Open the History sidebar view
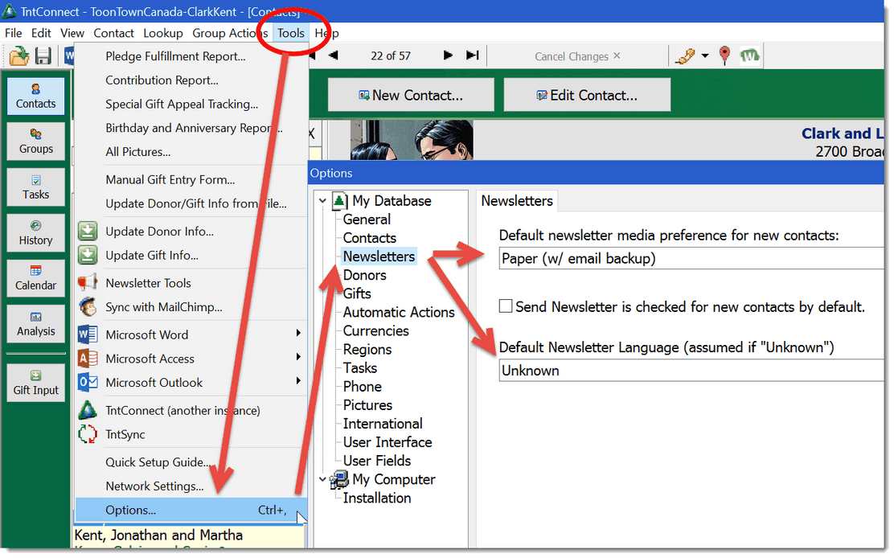 36,232
